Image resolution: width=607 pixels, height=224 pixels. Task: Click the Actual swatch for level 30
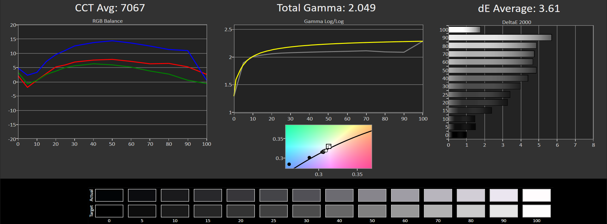pyautogui.click(x=306, y=195)
